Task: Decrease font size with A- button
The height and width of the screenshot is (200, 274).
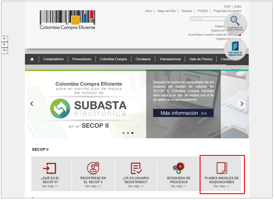Action: coord(5,39)
